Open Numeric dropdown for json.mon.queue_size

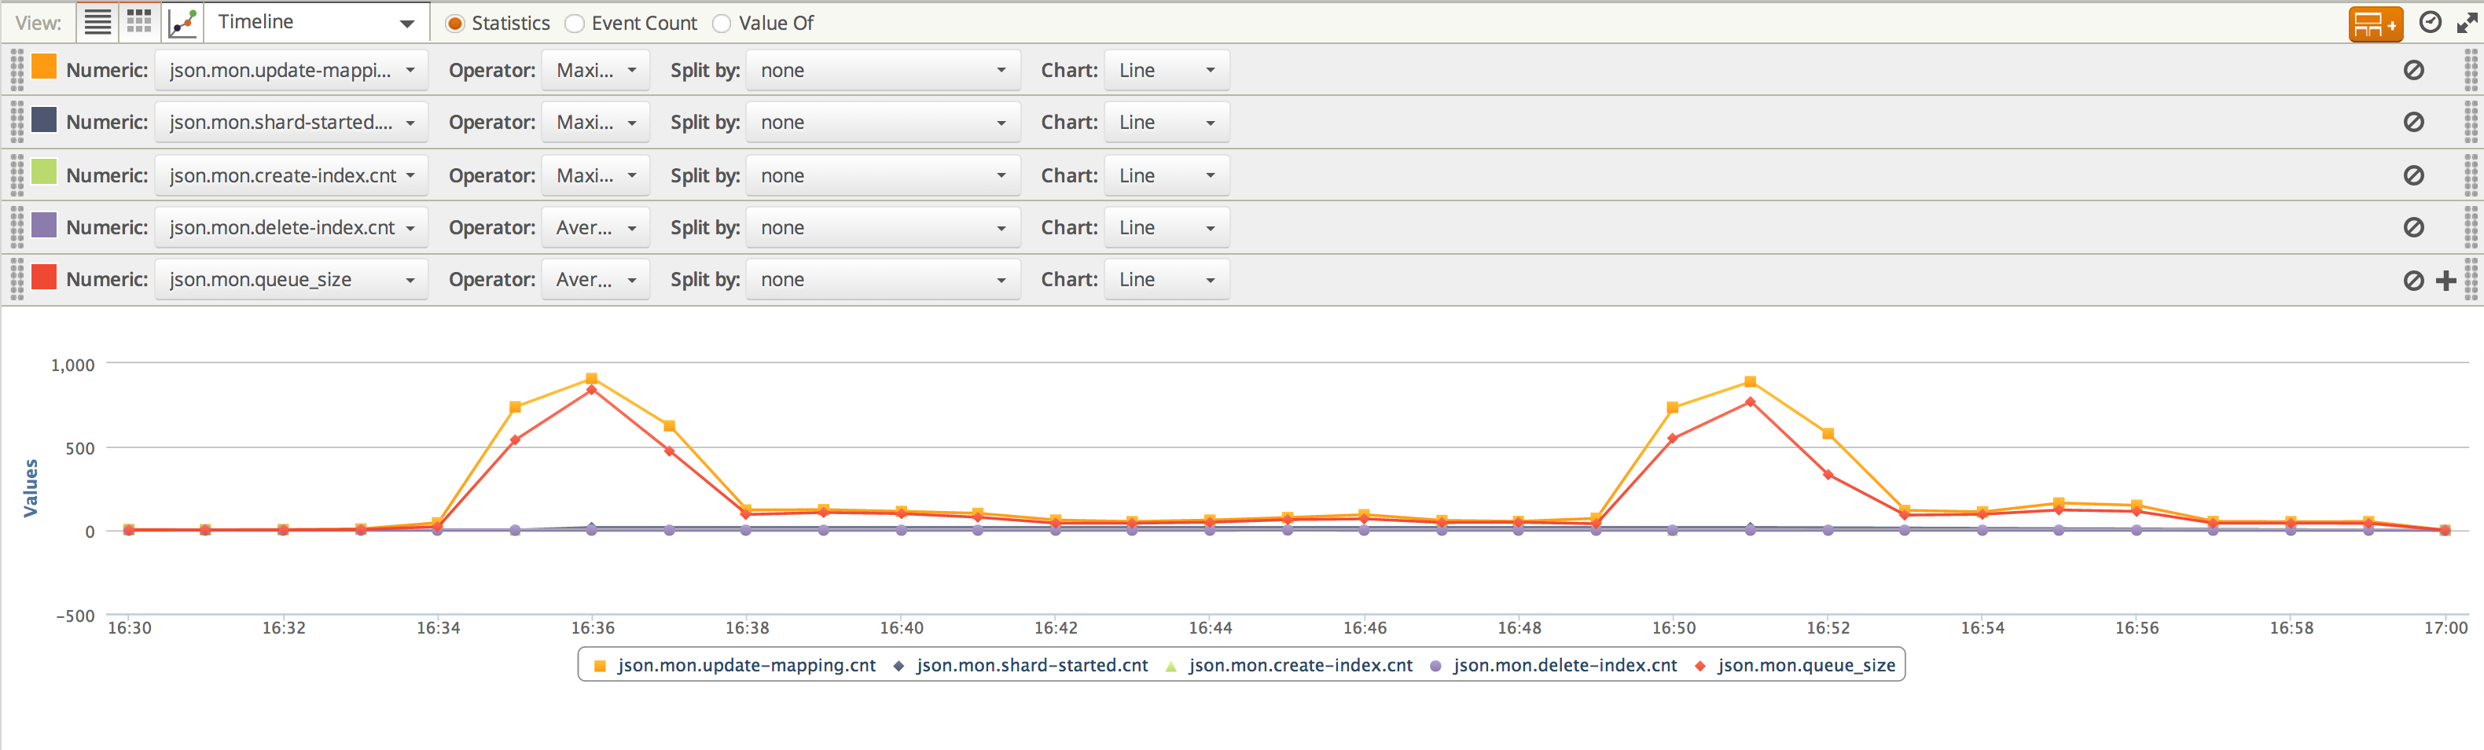[x=290, y=280]
